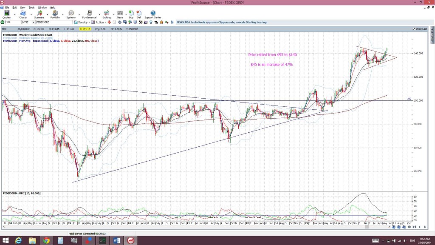Click the FEDEX ORD DMI indicator label
The width and height of the screenshot is (435, 245).
click(22, 194)
